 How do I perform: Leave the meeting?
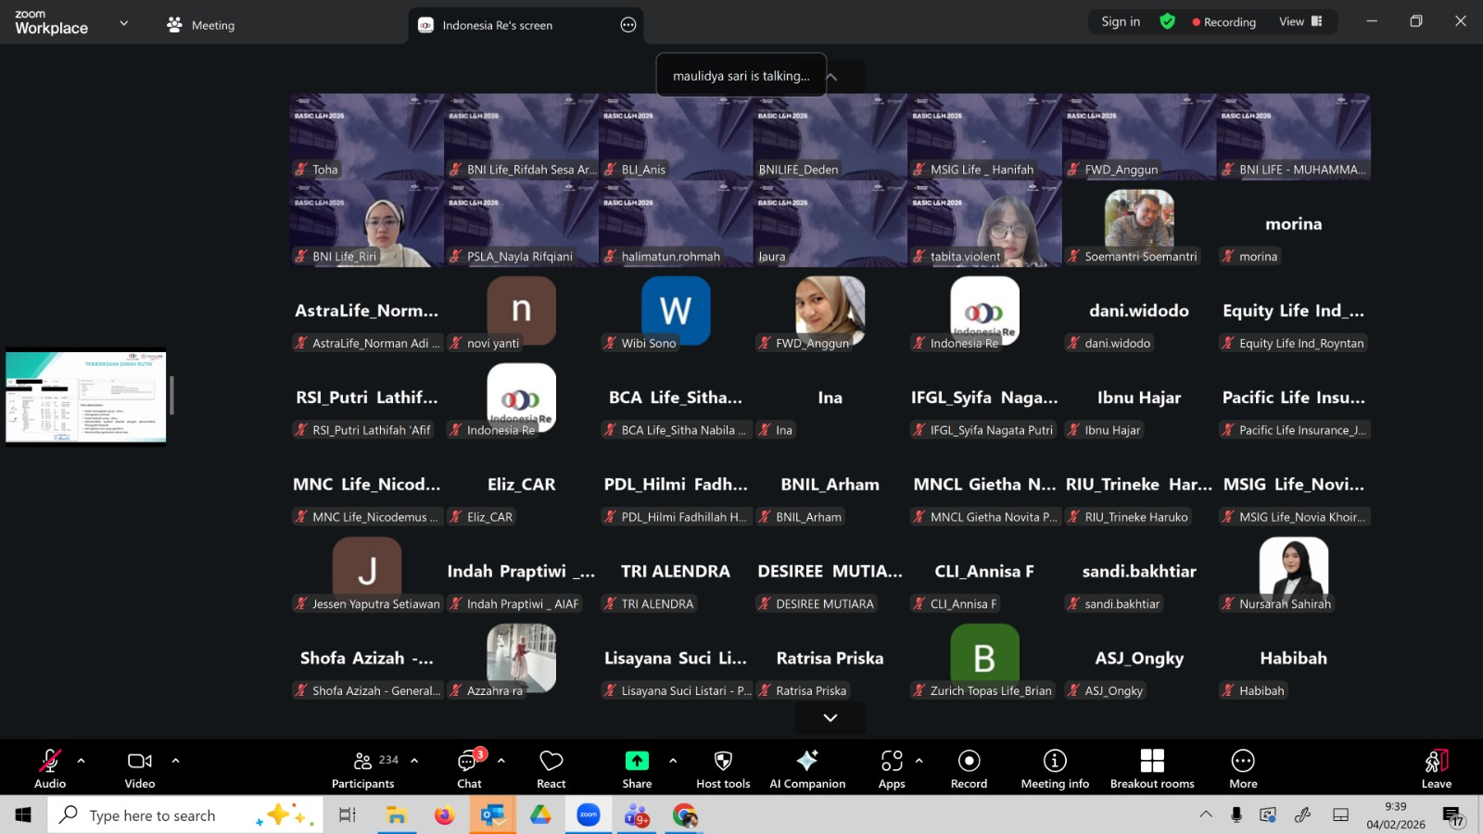pos(1436,768)
